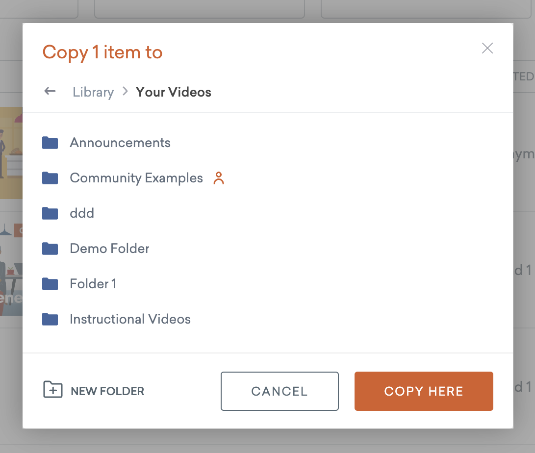Screen dimensions: 535x453
Task: Dismiss the dialog with the X
Action: point(487,48)
